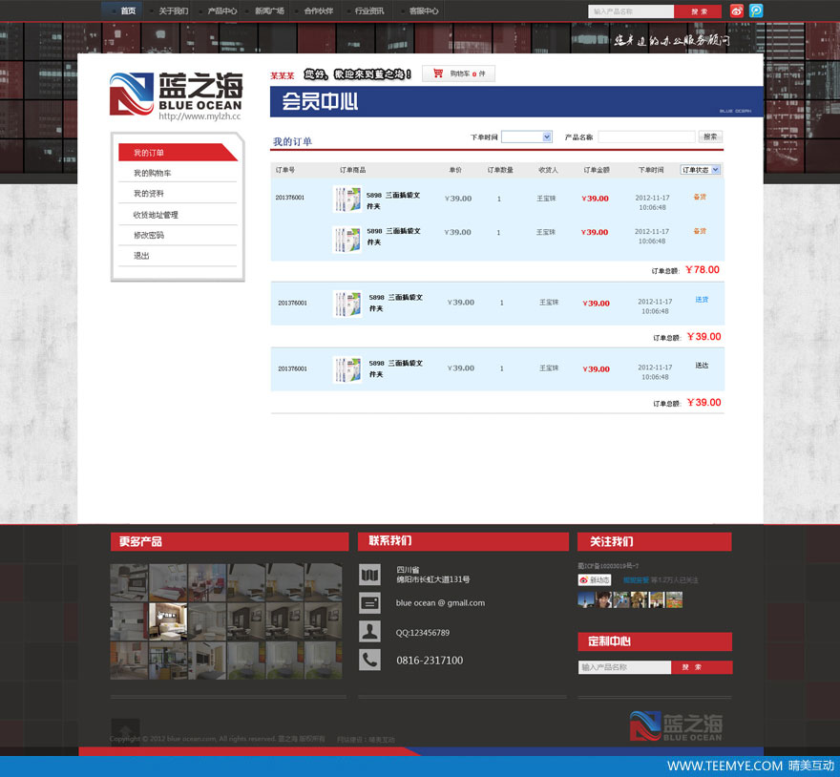Open 合作伙伴 in top navigation
The image size is (840, 777).
click(x=319, y=10)
